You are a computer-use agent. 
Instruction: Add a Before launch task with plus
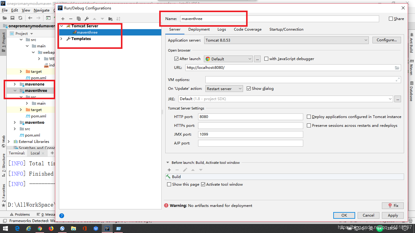coord(169,170)
